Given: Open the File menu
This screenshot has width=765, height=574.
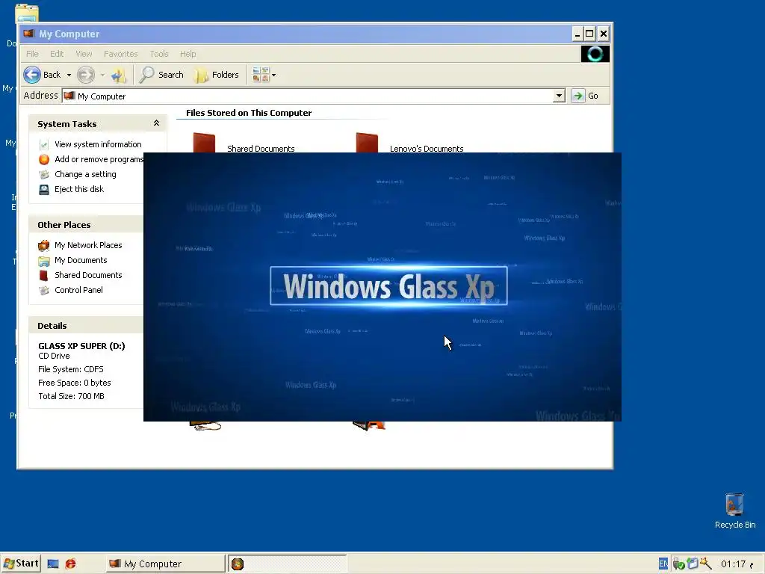Looking at the screenshot, I should coord(32,54).
